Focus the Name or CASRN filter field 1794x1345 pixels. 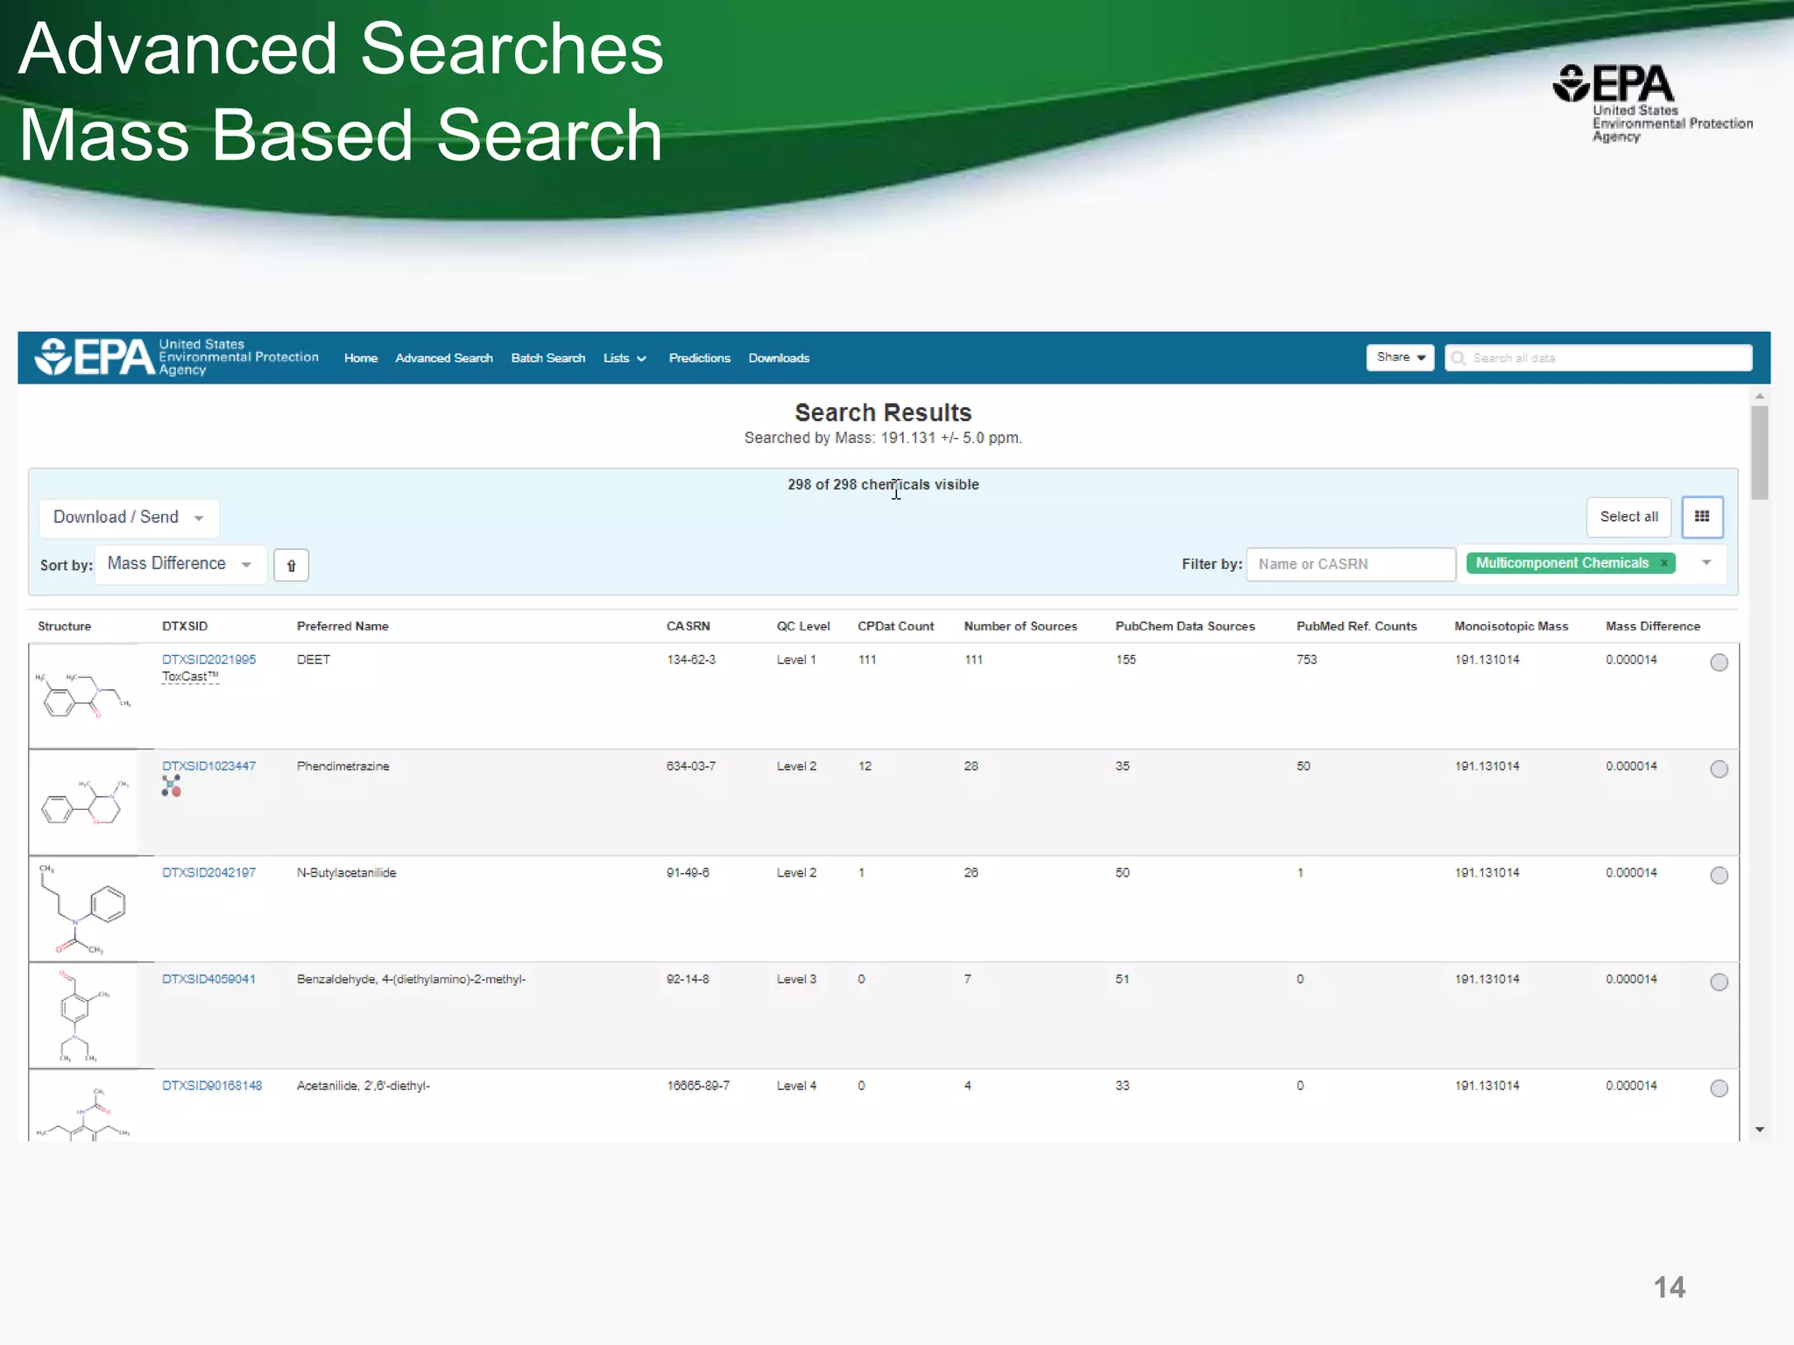click(x=1351, y=564)
